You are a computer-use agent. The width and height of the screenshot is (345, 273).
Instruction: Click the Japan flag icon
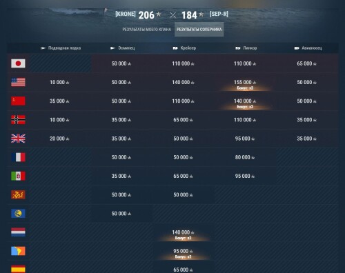pos(18,63)
